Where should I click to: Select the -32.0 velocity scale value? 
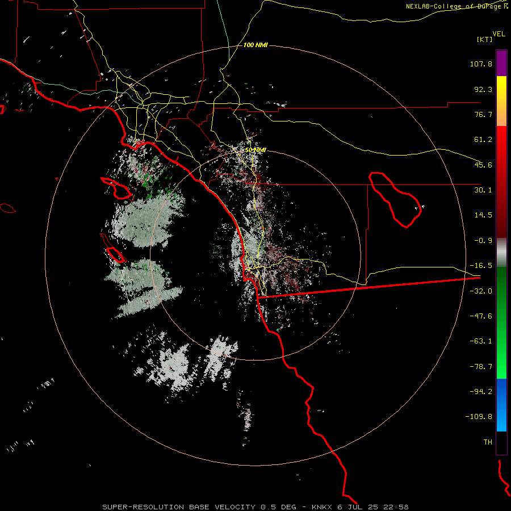tap(481, 291)
